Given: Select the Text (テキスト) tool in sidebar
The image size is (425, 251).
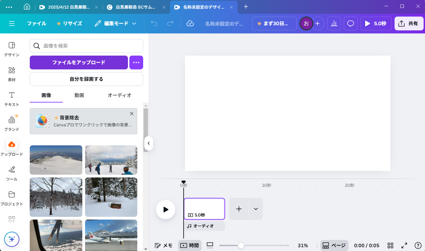Looking at the screenshot, I should 12,99.
